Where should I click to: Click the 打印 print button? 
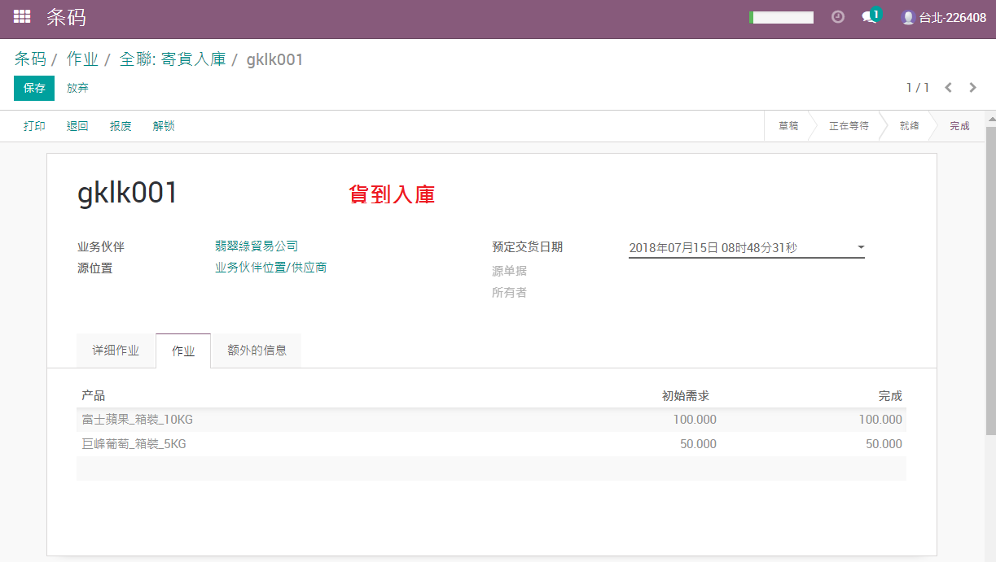click(x=34, y=126)
